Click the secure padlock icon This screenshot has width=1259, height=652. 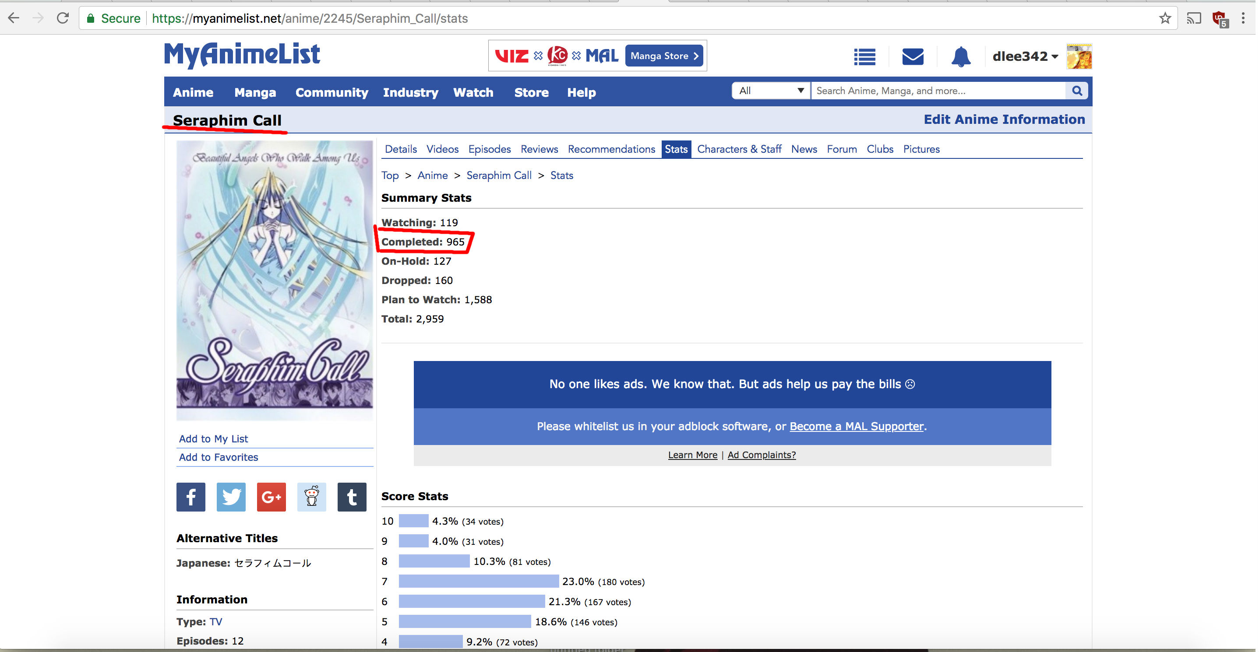(90, 18)
